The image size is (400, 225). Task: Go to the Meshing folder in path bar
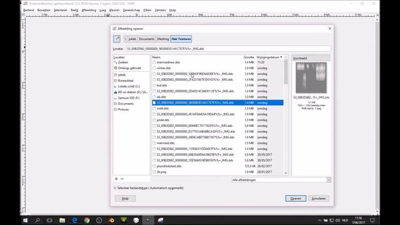[162, 39]
